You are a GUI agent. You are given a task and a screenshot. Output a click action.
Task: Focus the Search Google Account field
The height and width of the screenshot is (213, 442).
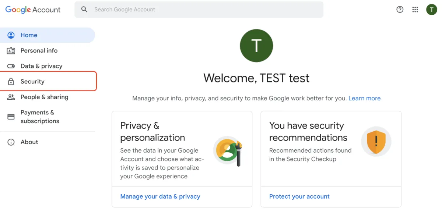[199, 10]
